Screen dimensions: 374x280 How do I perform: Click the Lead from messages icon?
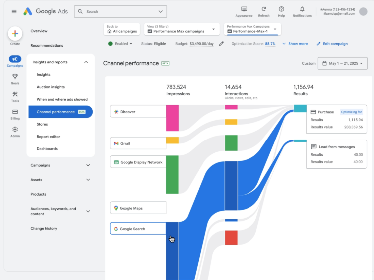314,147
